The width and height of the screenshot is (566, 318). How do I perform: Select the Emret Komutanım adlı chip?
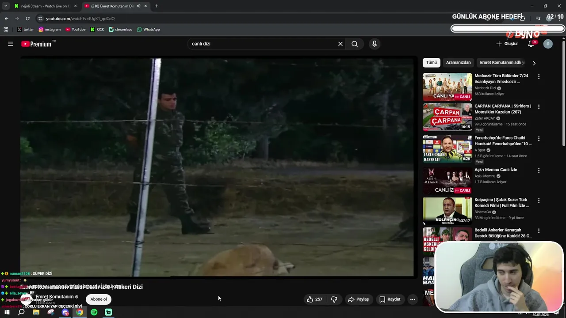click(x=502, y=63)
